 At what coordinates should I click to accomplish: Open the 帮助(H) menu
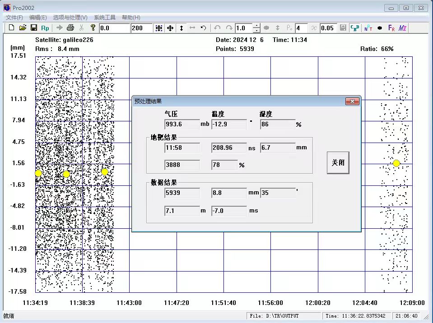tap(131, 18)
